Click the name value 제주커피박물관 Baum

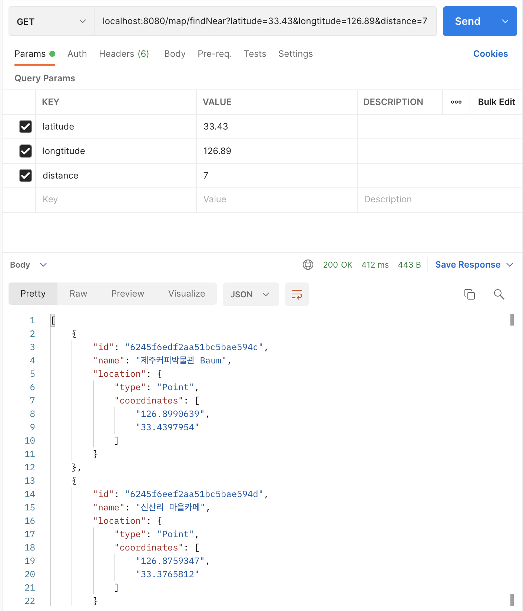pyautogui.click(x=181, y=360)
